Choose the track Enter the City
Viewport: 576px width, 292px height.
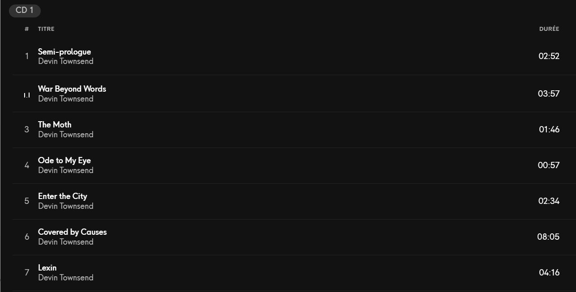click(x=63, y=196)
